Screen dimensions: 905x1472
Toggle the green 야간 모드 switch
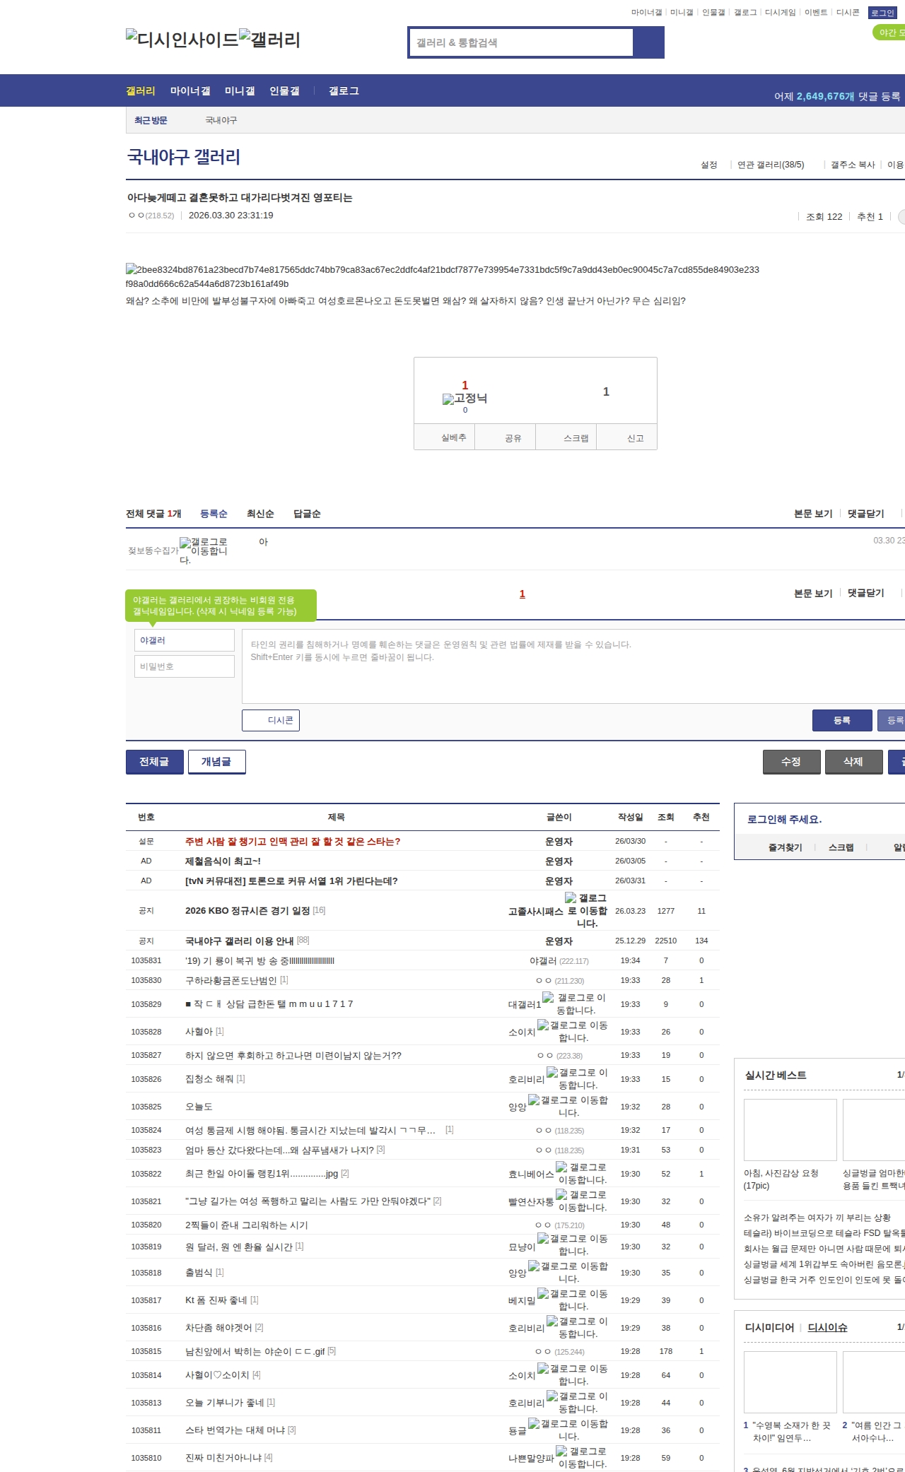pyautogui.click(x=889, y=33)
